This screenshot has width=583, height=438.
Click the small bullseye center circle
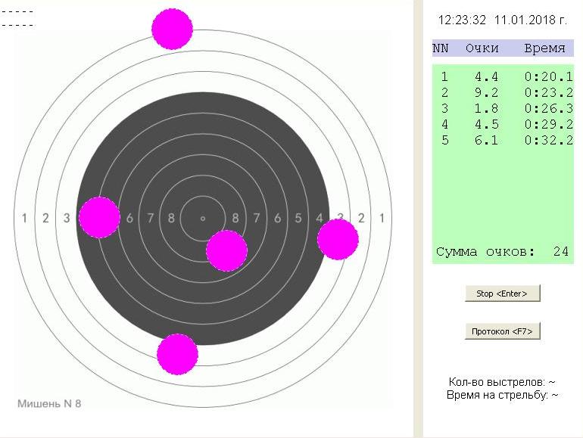[x=203, y=219]
